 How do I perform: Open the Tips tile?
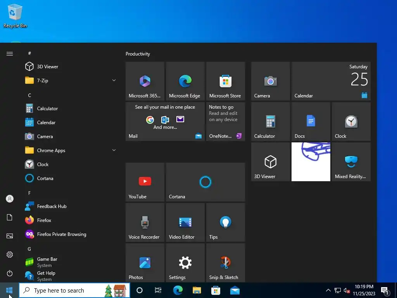(226, 222)
